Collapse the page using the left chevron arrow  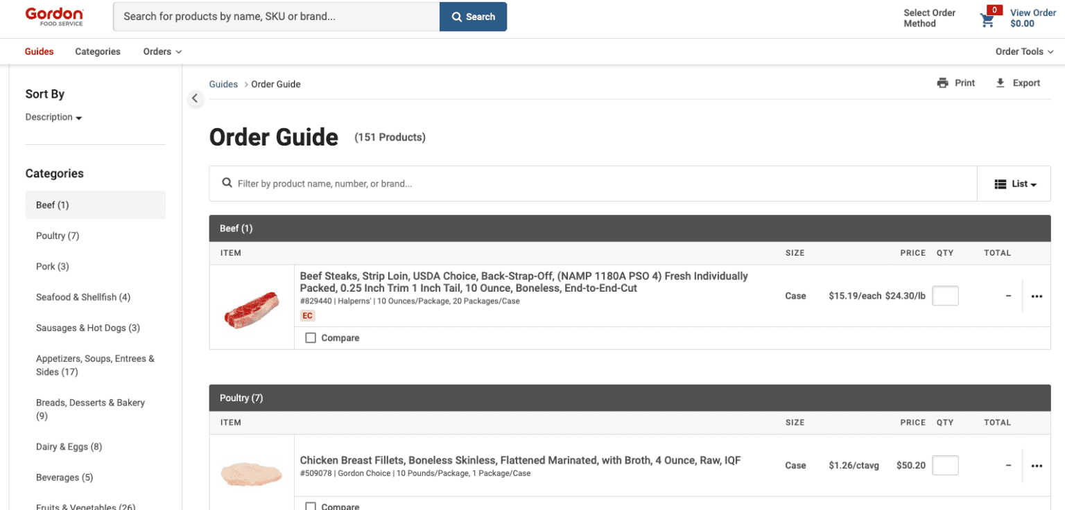[195, 98]
